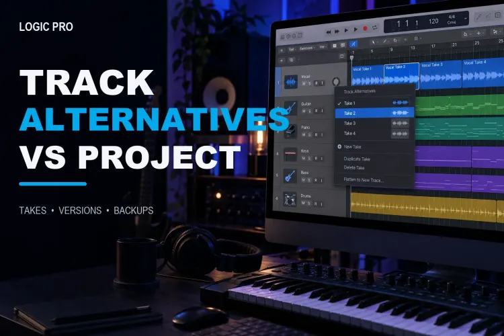Screen dimensions: 504x336
Task: Mute the Drums track
Action: click(x=303, y=203)
